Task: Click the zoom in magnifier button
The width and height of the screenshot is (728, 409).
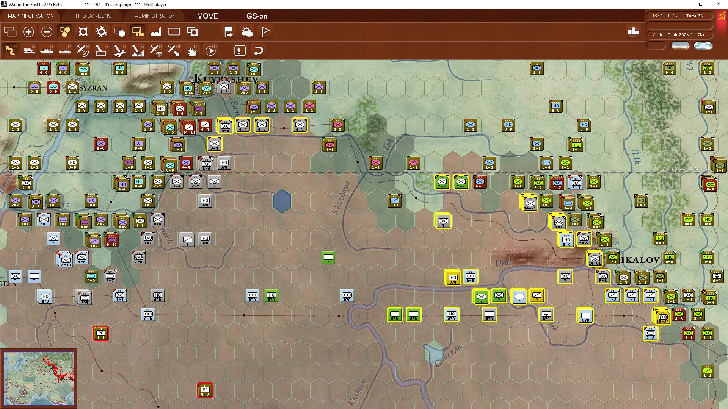Action: pyautogui.click(x=28, y=32)
